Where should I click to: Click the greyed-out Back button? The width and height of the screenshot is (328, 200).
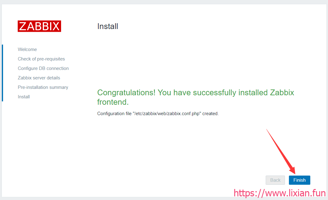click(x=275, y=180)
